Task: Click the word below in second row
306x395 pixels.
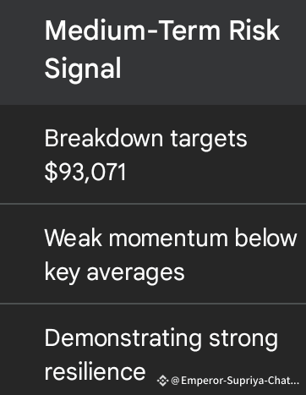Action: point(265,238)
